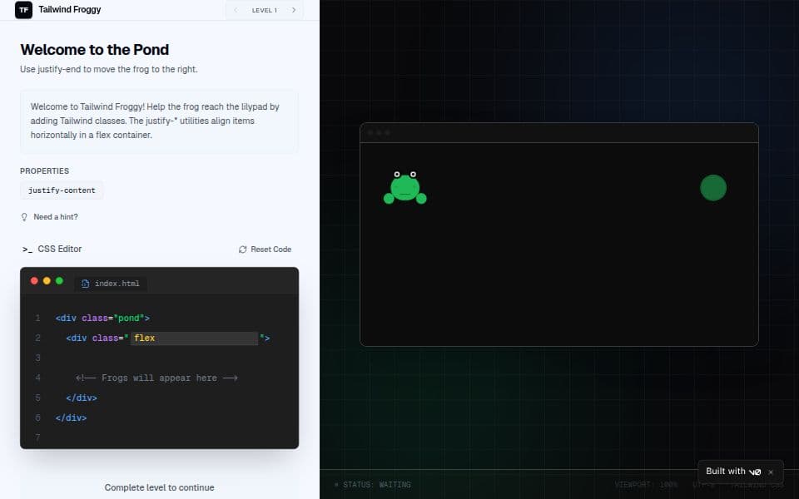Click the yellow dot in code editor
The image size is (799, 499).
tap(47, 281)
